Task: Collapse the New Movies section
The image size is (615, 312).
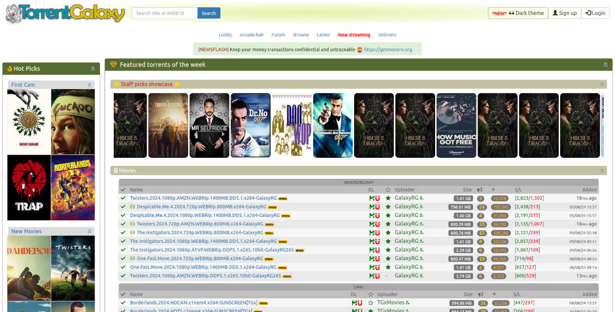Action: pyautogui.click(x=89, y=232)
